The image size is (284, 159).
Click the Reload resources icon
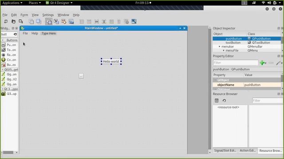point(224,101)
